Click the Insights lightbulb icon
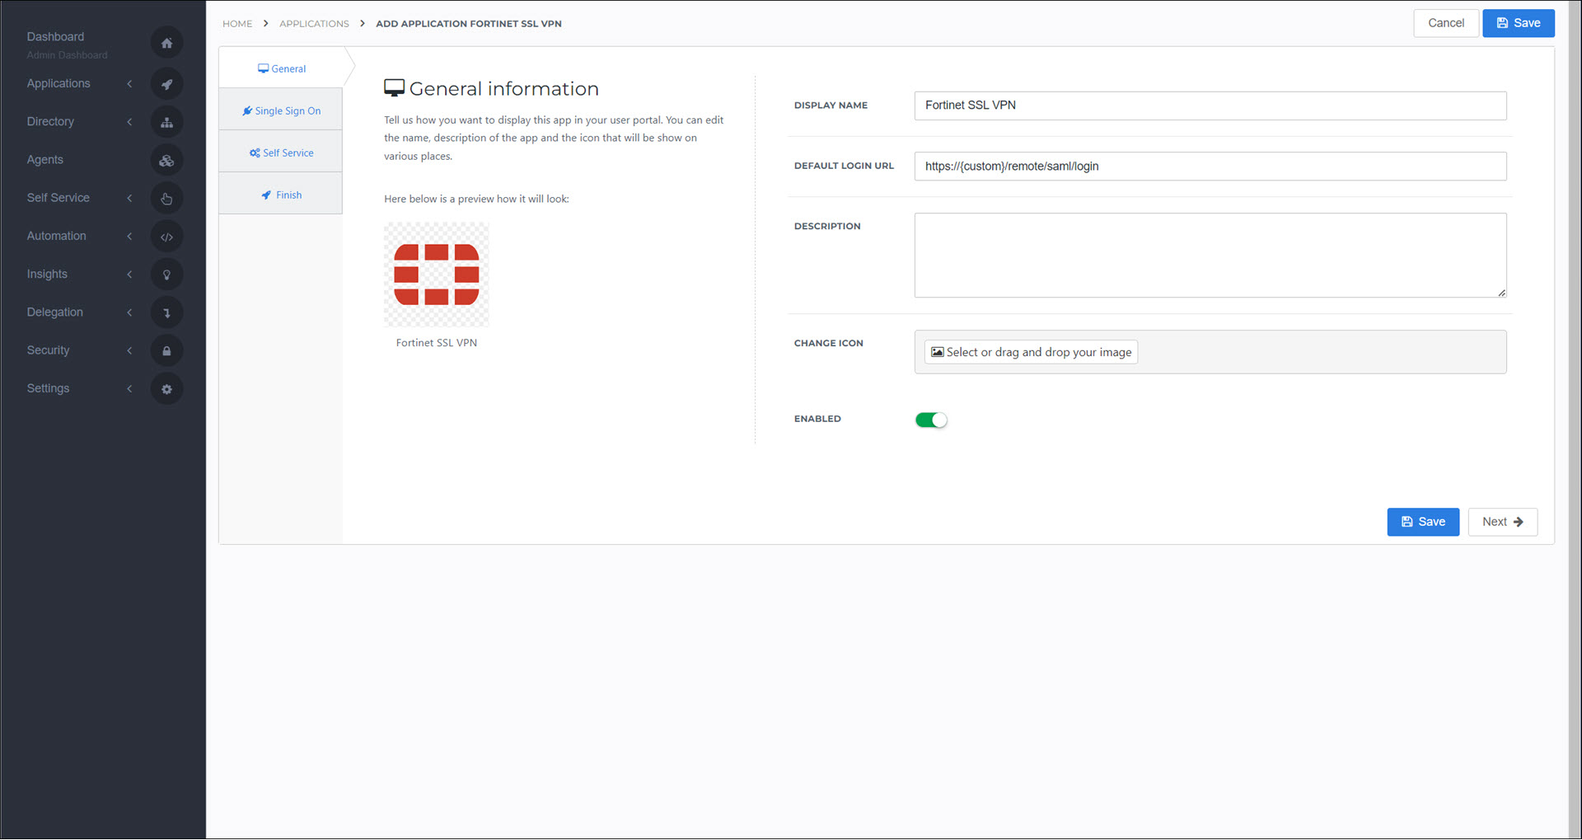This screenshot has height=840, width=1582. tap(166, 275)
